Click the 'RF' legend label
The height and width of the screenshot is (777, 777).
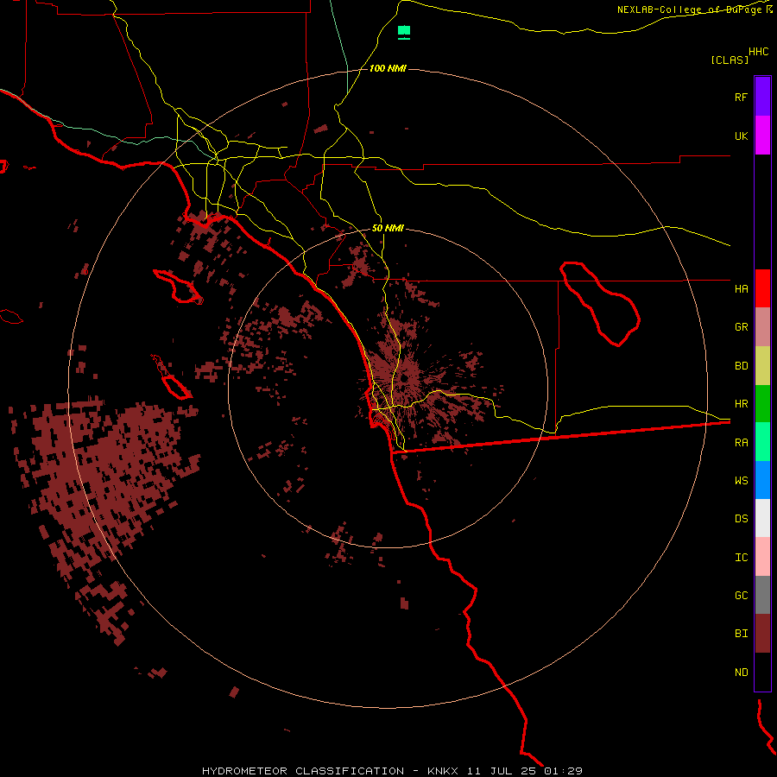741,97
